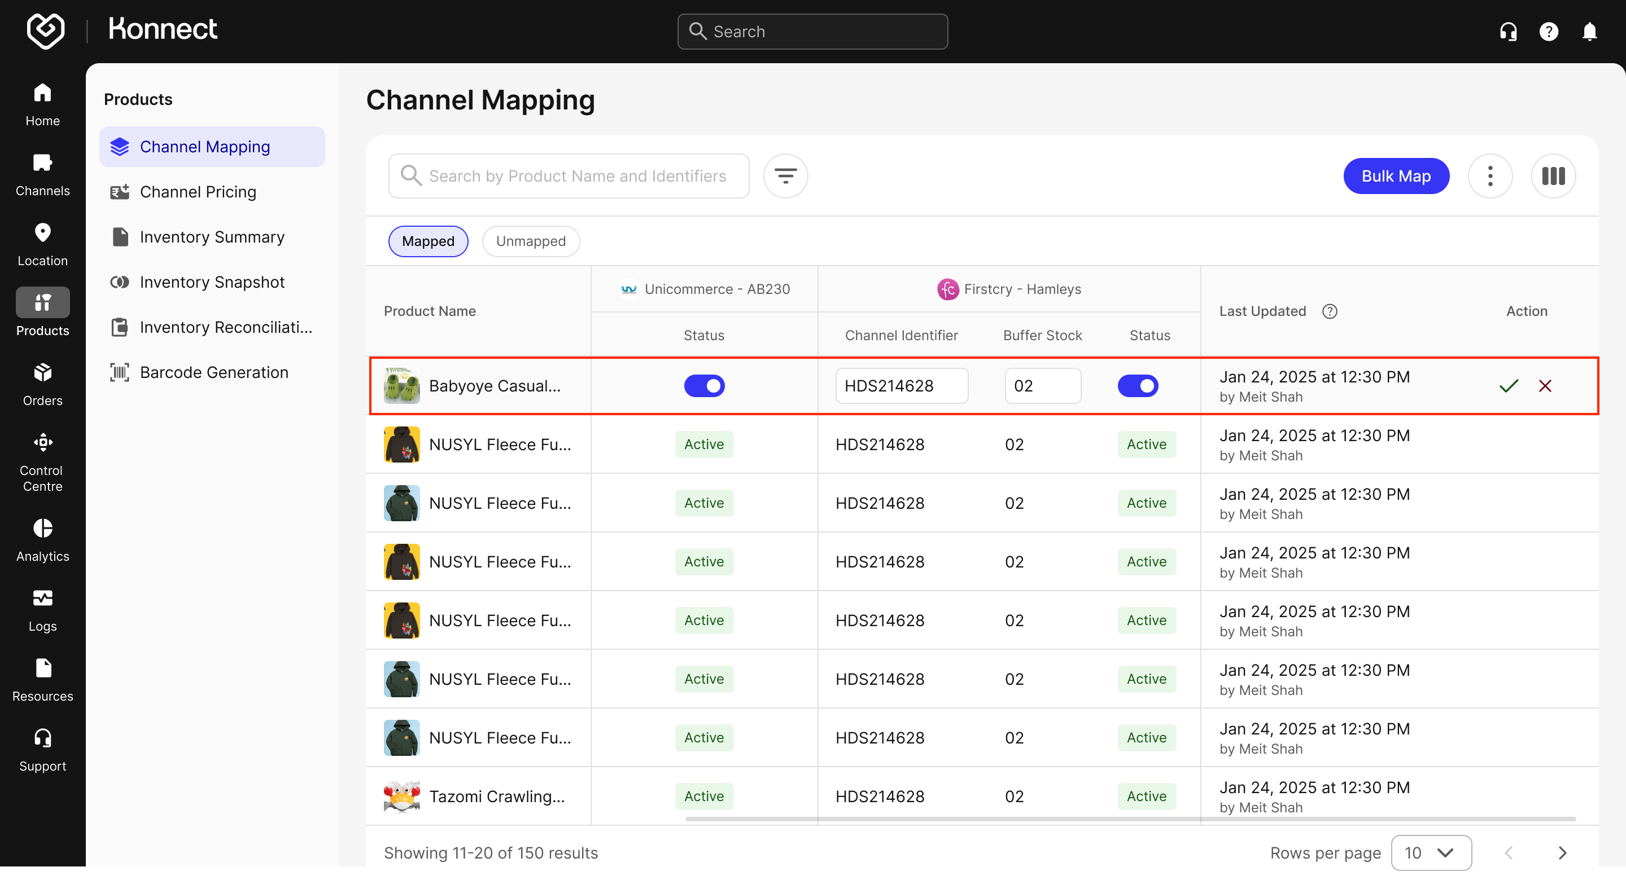Confirm row edit with green checkmark
Screen dimensions: 1626x880
(x=1508, y=386)
